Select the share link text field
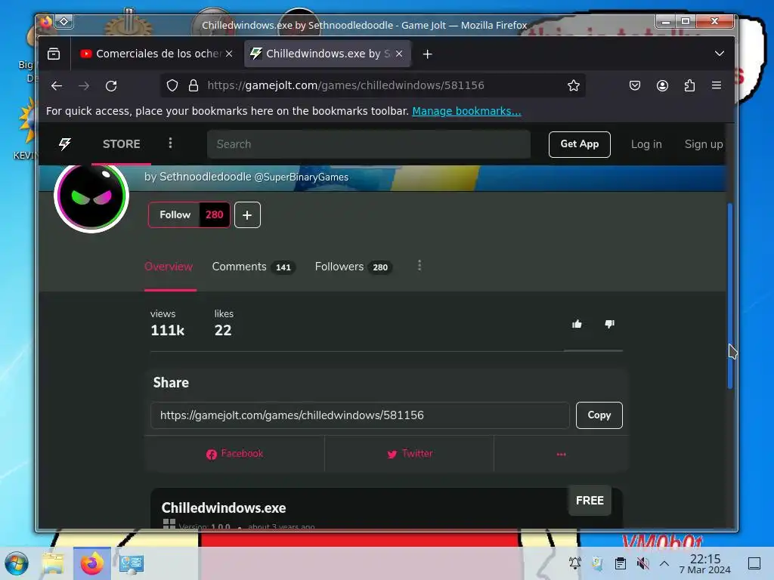This screenshot has width=774, height=580. coord(360,415)
